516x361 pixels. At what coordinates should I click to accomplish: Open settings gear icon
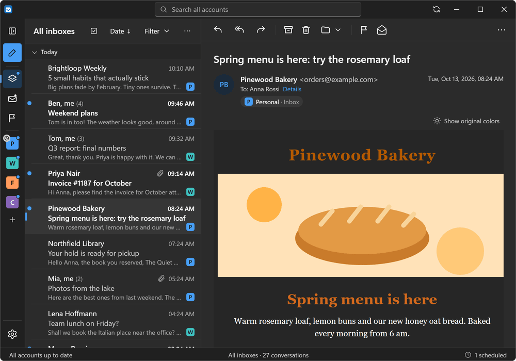(x=12, y=334)
